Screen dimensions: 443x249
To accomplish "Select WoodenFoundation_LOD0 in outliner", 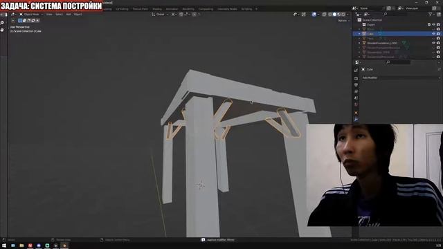I will (382, 43).
